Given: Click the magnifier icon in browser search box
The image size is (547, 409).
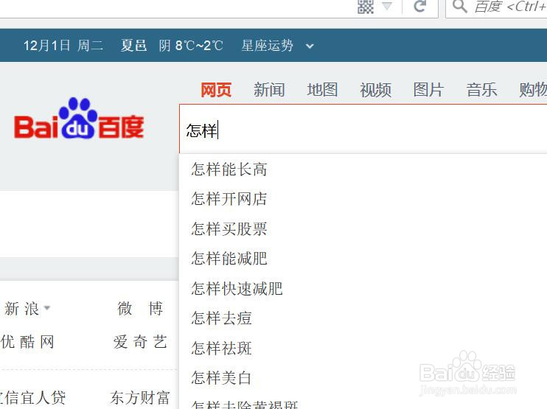Looking at the screenshot, I should tap(459, 6).
